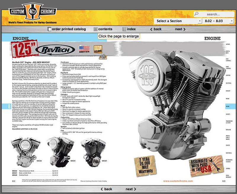Select the Transmission & Clutch section tab
Screen dimensions: 237x194
(229, 122)
